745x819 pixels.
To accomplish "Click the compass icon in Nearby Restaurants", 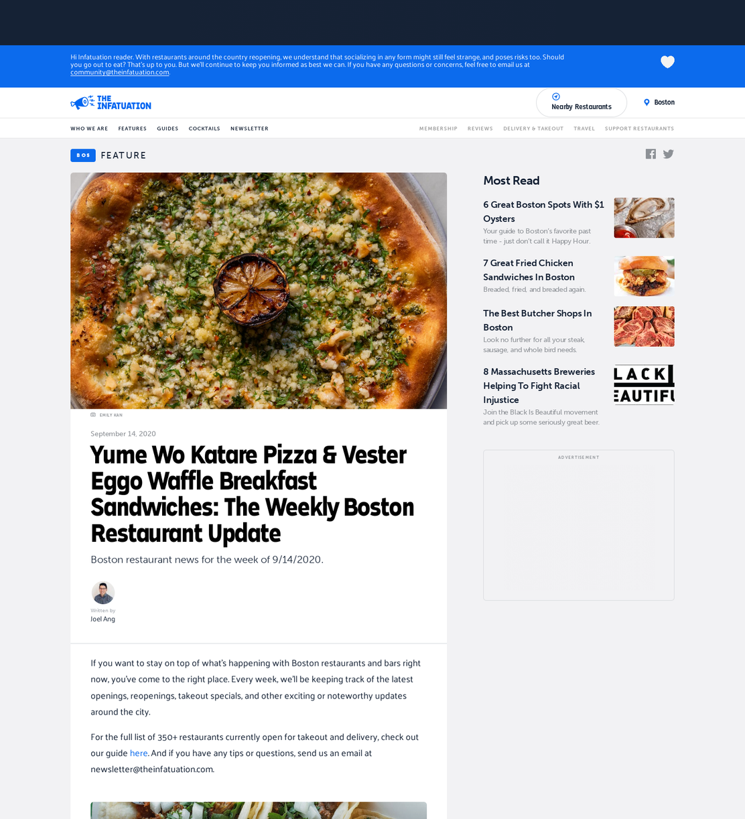I will pyautogui.click(x=555, y=96).
